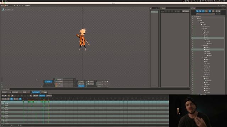Screen dimensions: 227x127
Task: Click the Presets button in Graph
Action: (186, 11)
